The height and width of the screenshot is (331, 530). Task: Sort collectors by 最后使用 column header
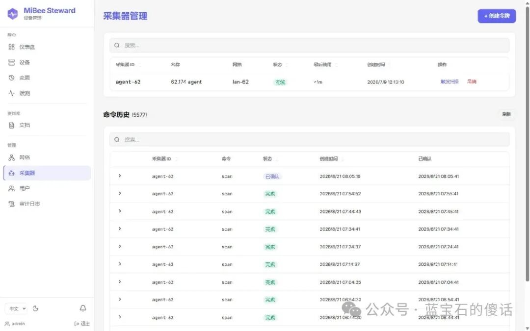pyautogui.click(x=325, y=65)
